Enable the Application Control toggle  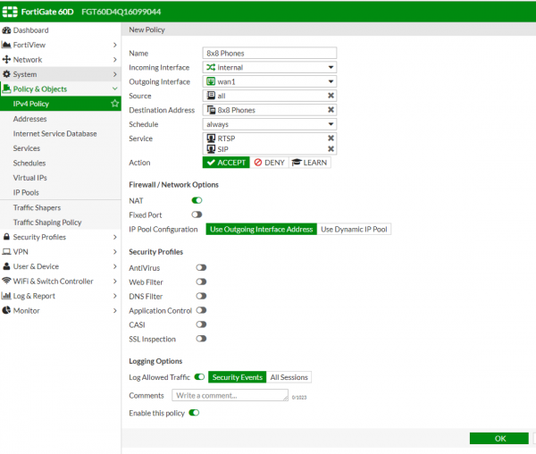(201, 310)
